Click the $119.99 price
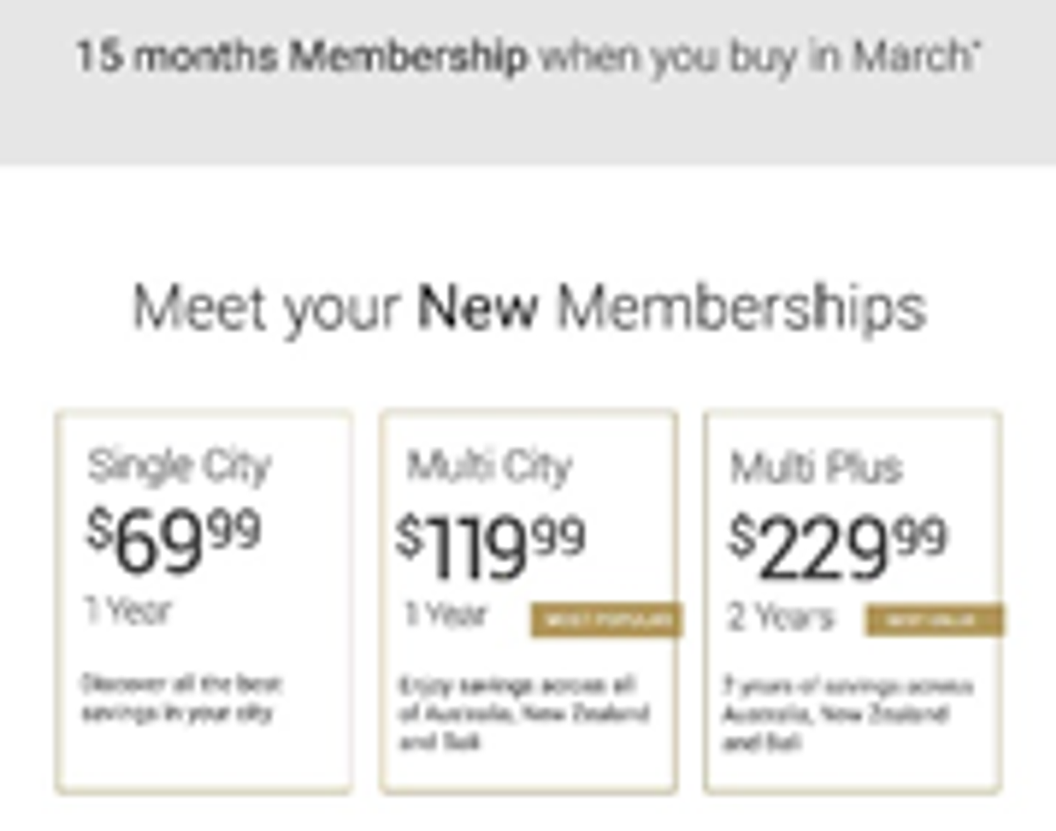Screen dimensions: 1056x831 click(490, 545)
